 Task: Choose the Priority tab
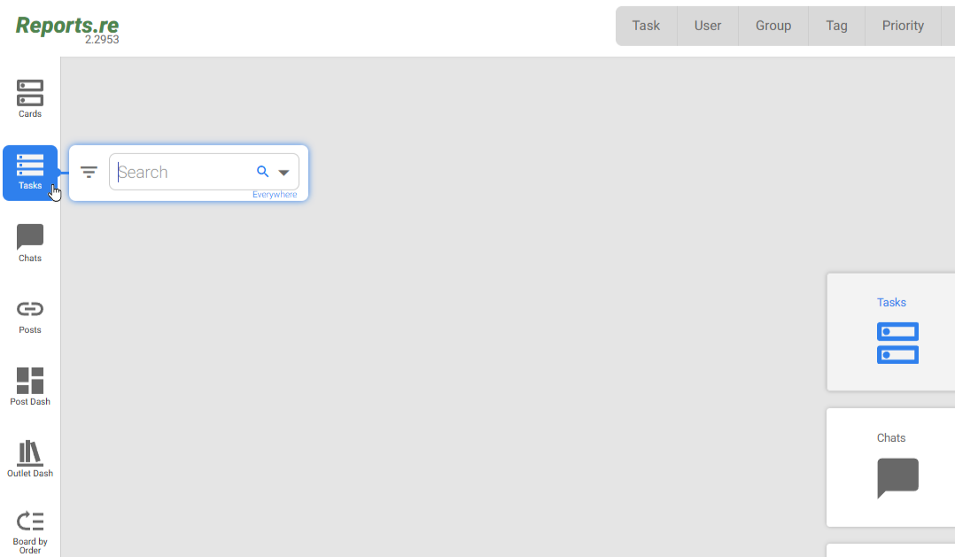coord(902,26)
